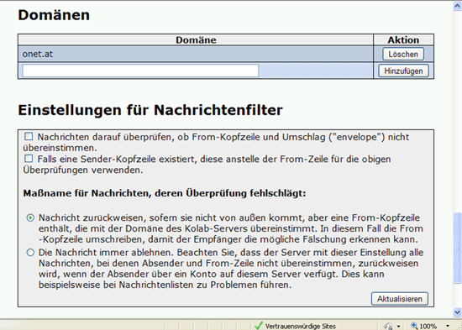Viewport: 462px width, 330px height.
Task: Click the Hinzufügen button to add domain
Action: pos(403,71)
